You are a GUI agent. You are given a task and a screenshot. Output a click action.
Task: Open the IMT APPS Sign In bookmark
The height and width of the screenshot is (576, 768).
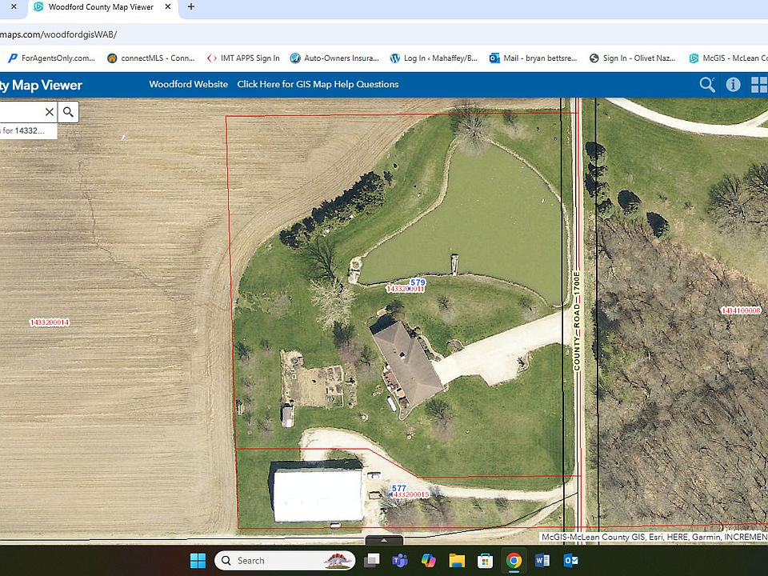244,58
